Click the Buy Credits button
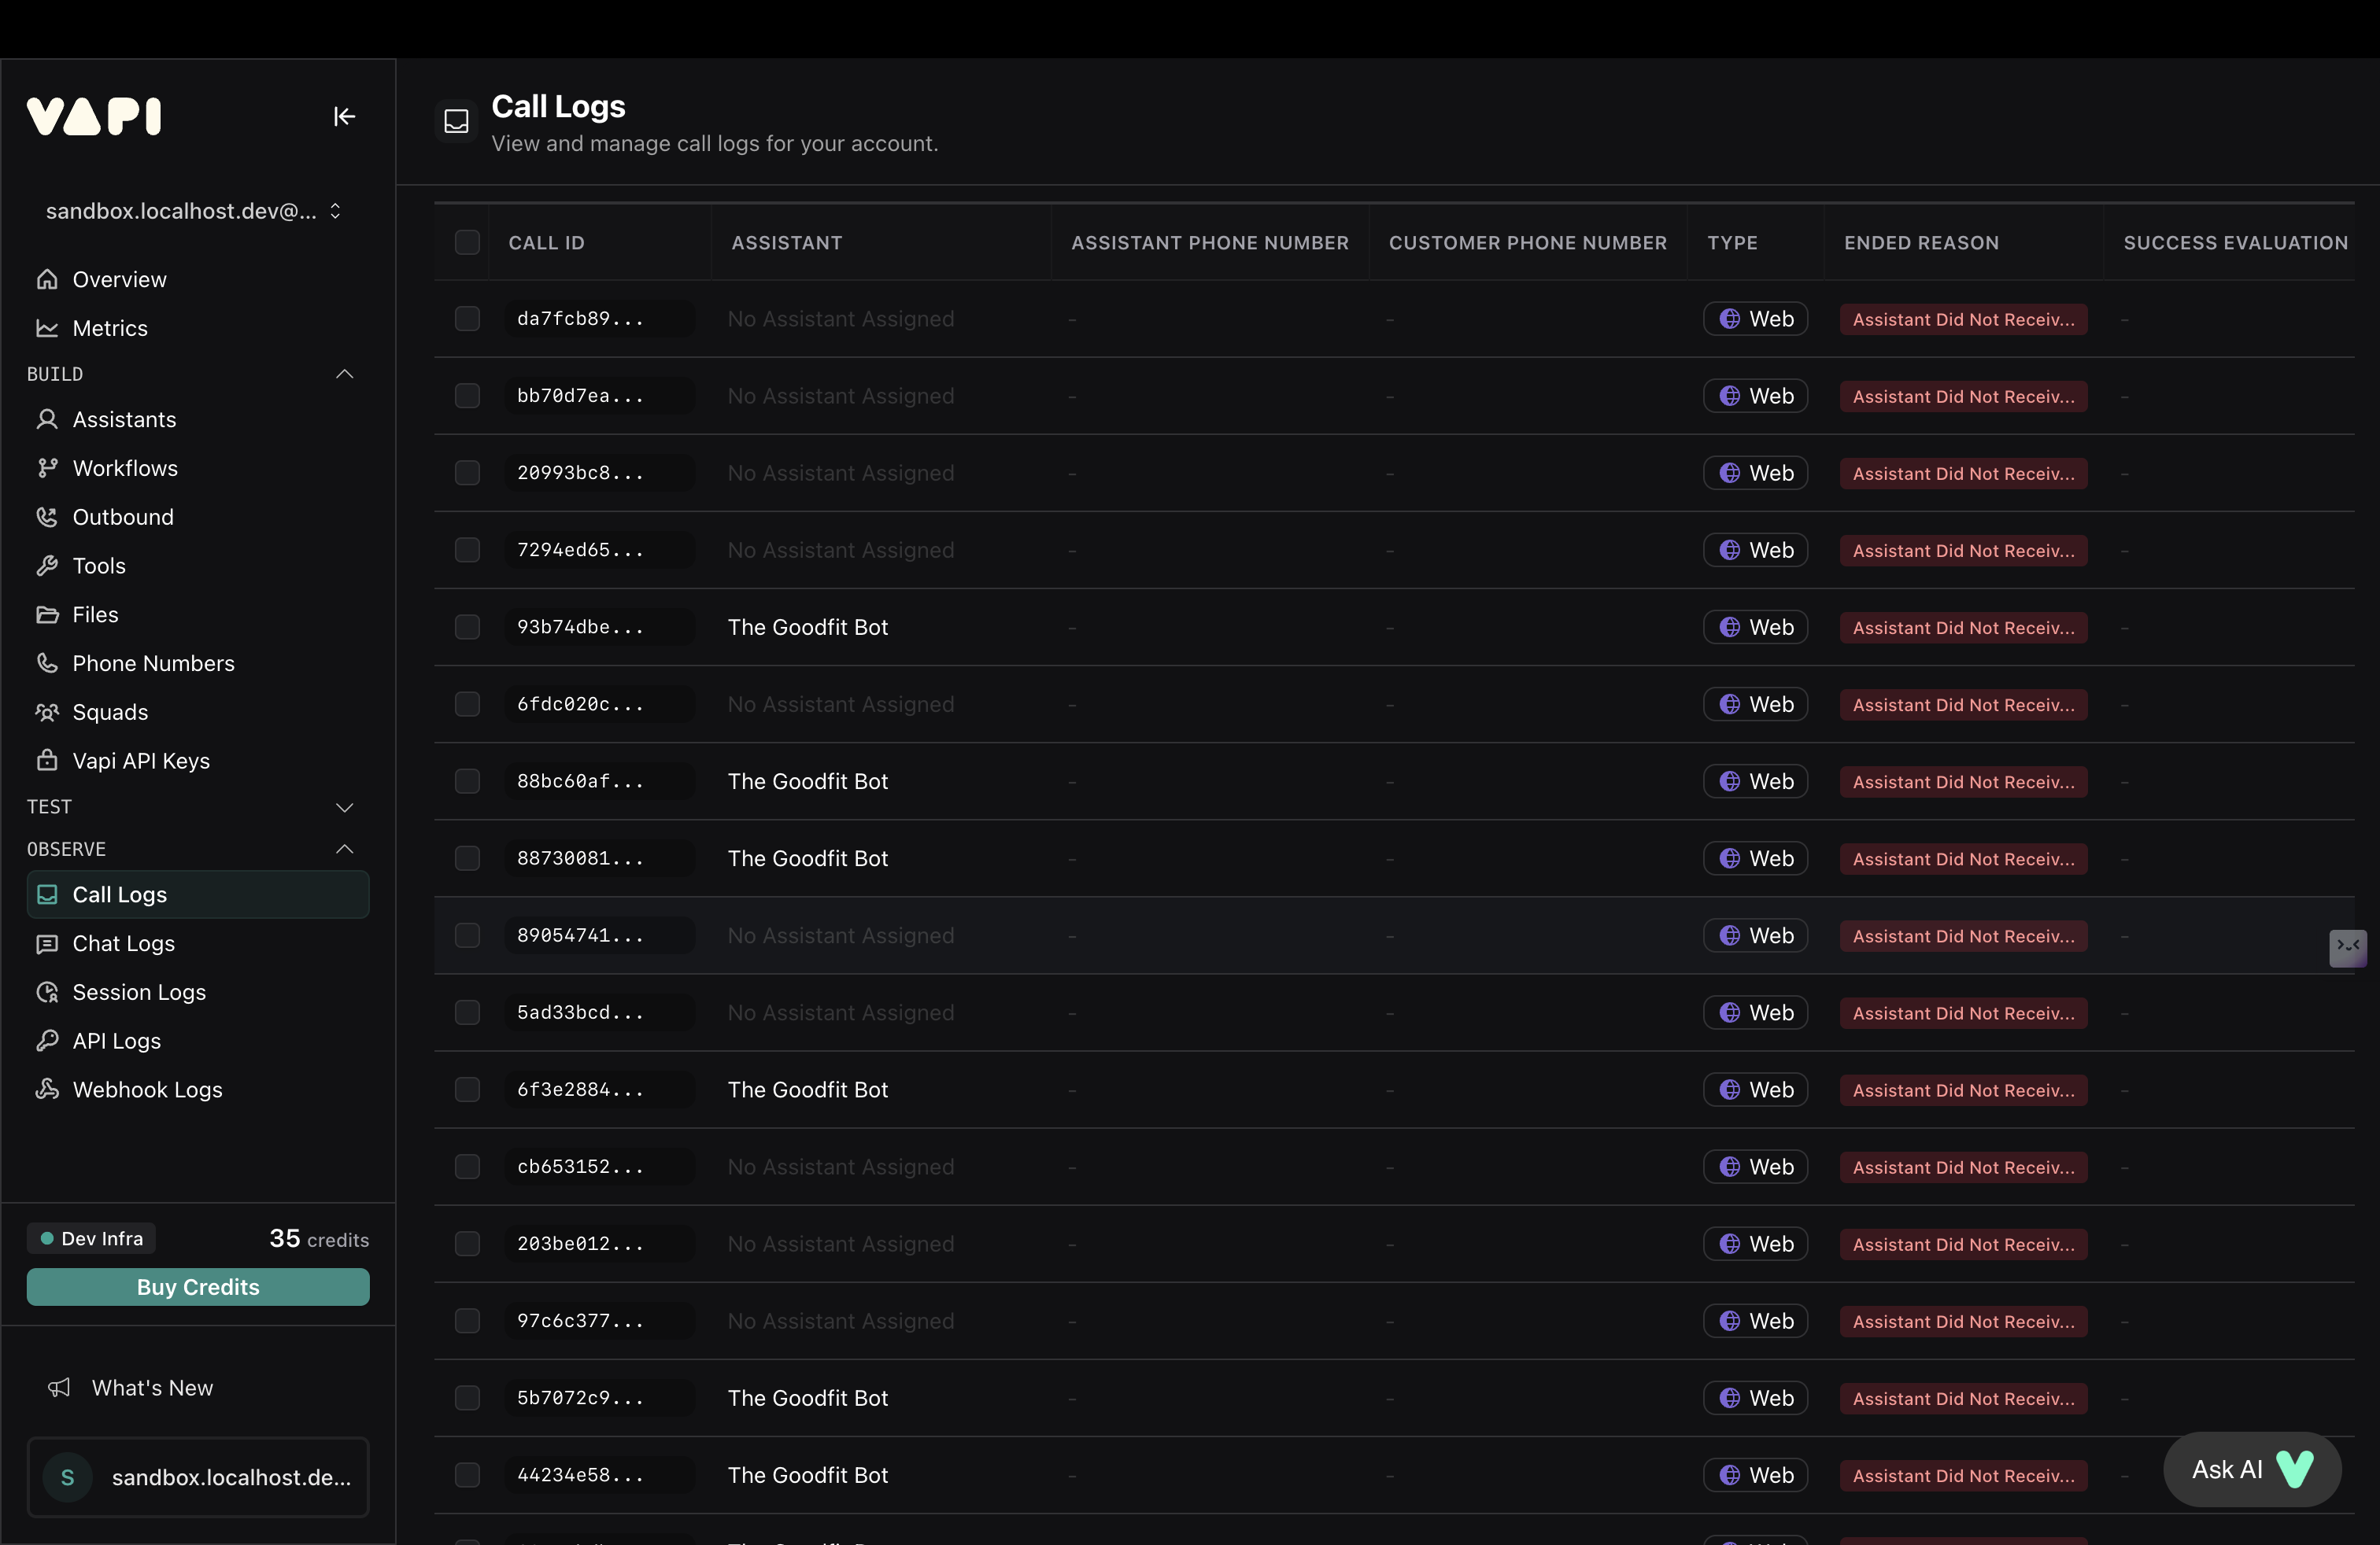2380x1545 pixels. pos(198,1286)
